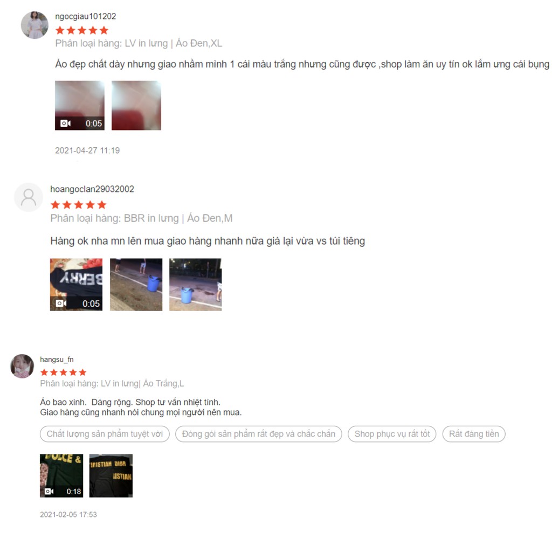Select tag 'Rất đáng tiền'
This screenshot has width=552, height=552.
coord(474,434)
